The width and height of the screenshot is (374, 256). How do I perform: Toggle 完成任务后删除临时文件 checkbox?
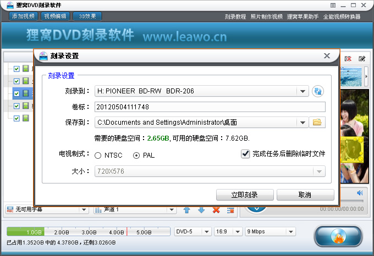[x=245, y=154]
